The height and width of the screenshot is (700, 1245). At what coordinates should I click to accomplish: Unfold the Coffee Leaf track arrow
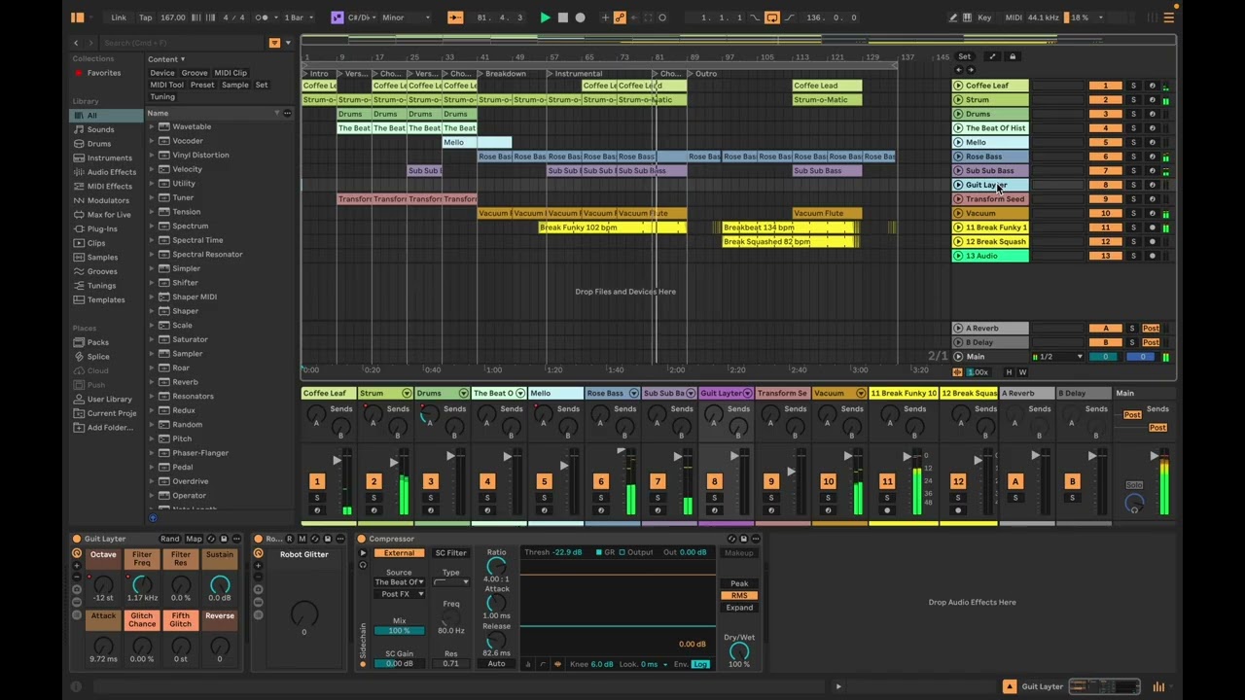click(x=958, y=86)
